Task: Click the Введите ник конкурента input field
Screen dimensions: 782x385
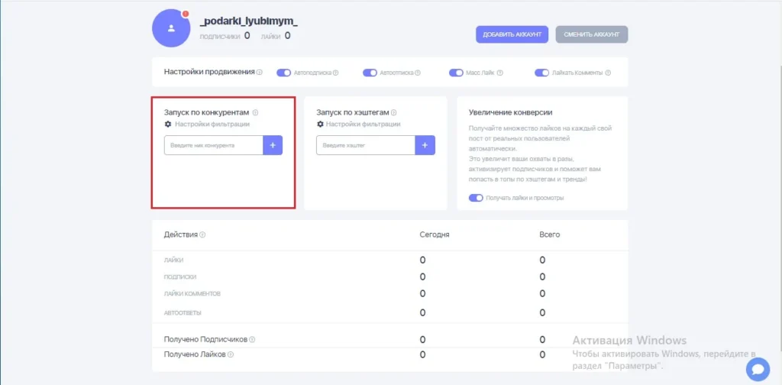Action: [x=214, y=145]
